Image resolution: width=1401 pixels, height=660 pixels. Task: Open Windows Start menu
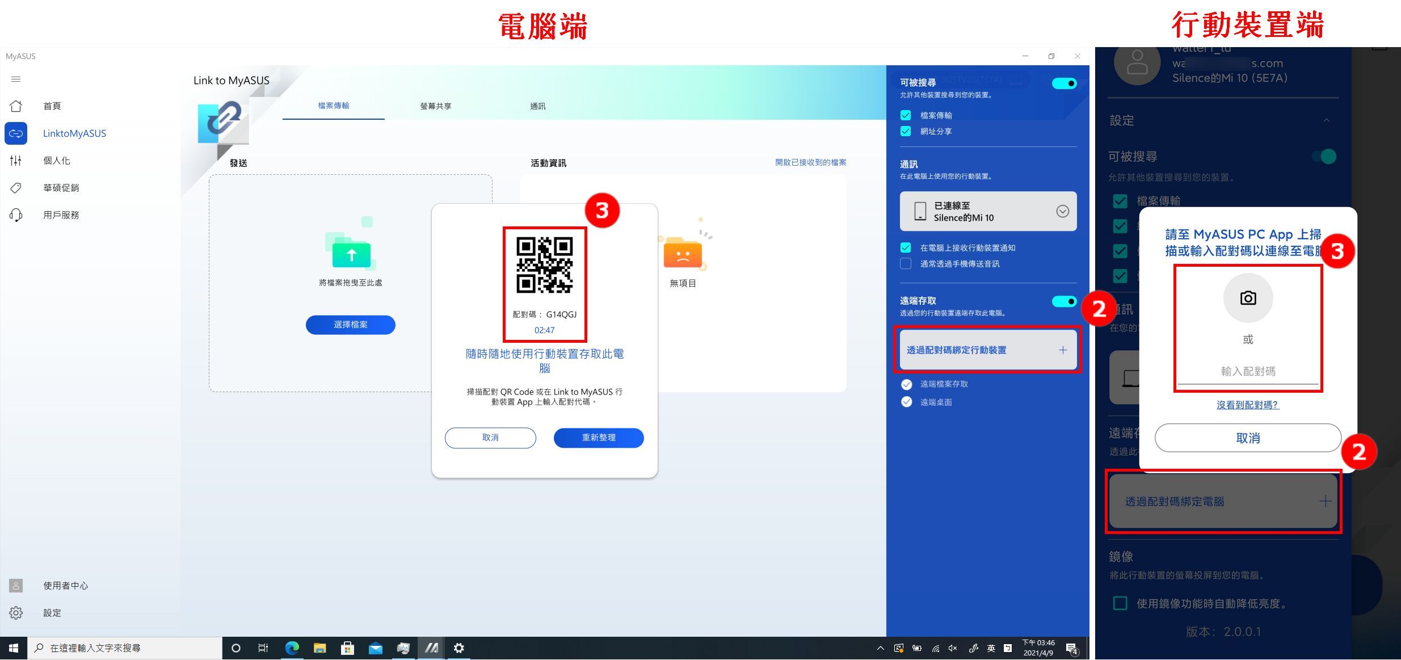click(x=14, y=648)
